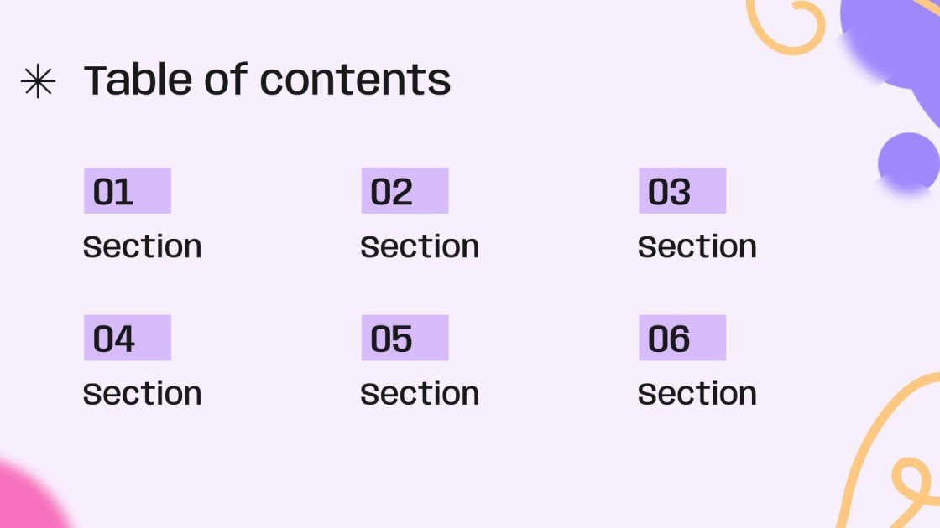Select the small purple circle shape

tap(908, 163)
